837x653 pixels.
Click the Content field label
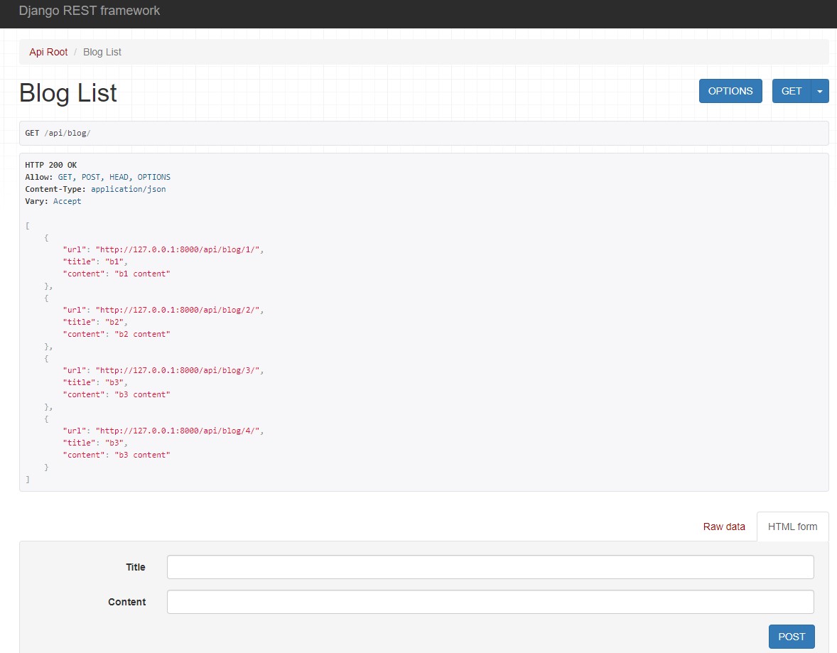tap(127, 602)
